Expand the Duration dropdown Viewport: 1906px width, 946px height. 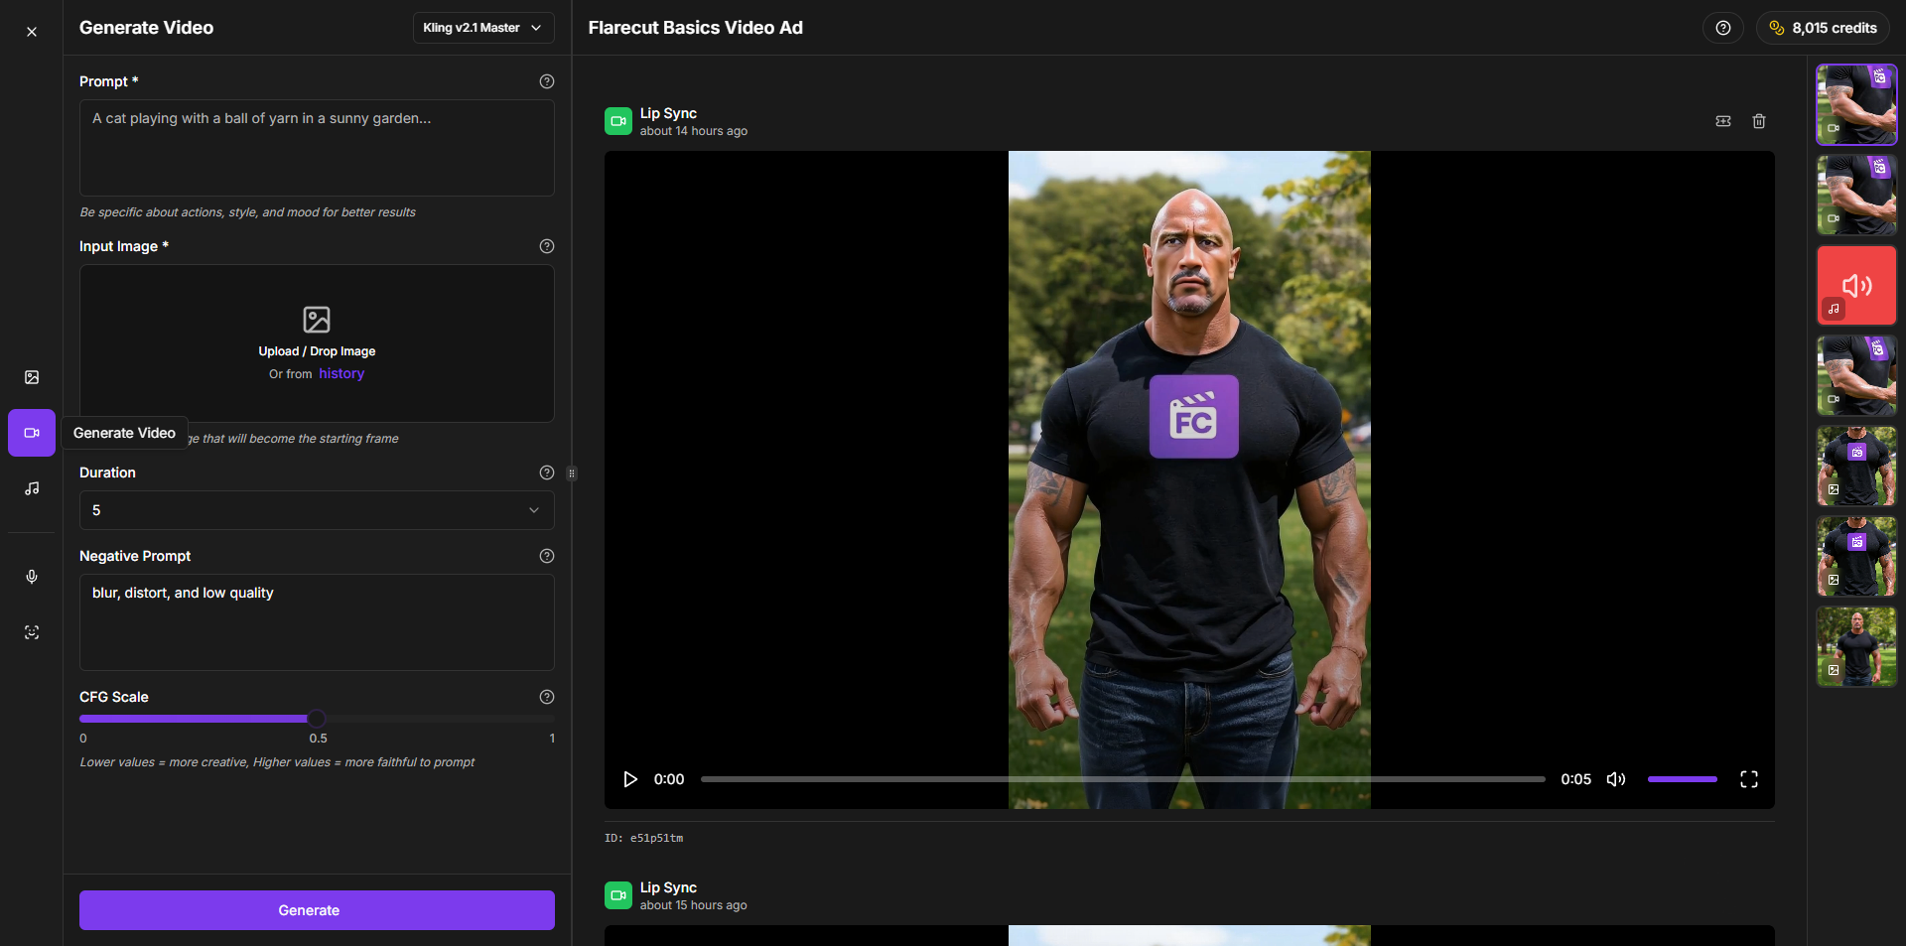[x=317, y=510]
